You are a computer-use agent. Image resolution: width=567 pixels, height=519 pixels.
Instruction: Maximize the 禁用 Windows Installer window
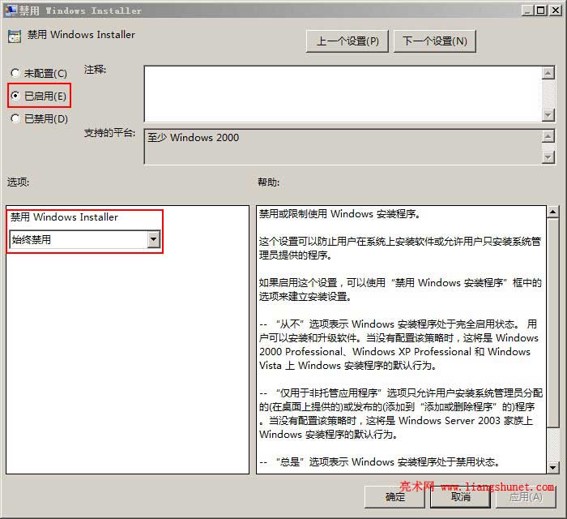coord(541,10)
